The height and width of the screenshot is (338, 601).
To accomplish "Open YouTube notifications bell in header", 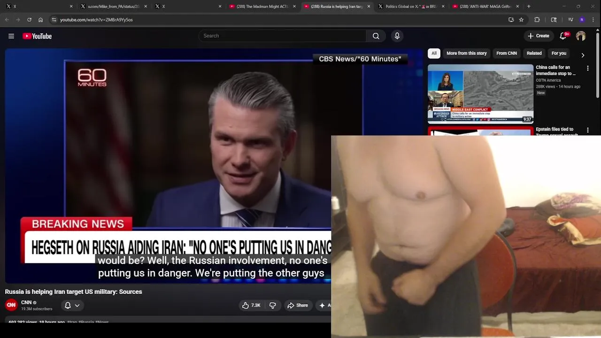I will point(563,36).
